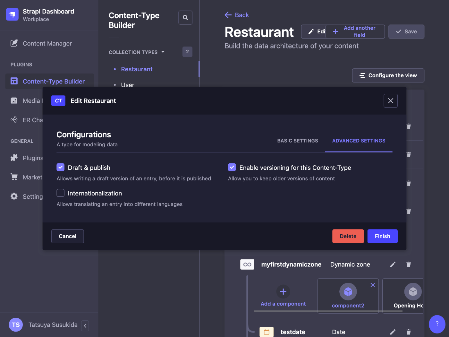Screen dimensions: 449x337
Task: Collapse the sidebar with chevron
Action: point(85,325)
